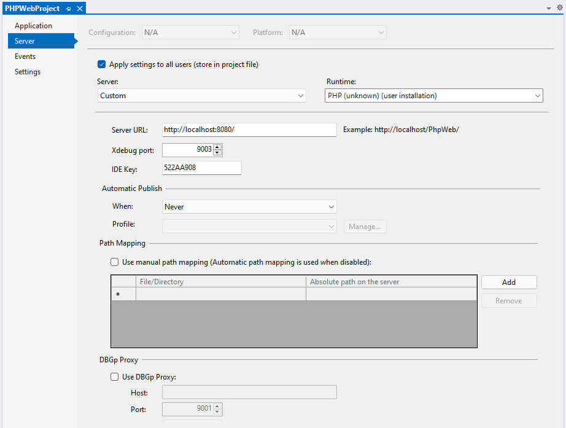Click the Remove path mapping button

coord(509,301)
